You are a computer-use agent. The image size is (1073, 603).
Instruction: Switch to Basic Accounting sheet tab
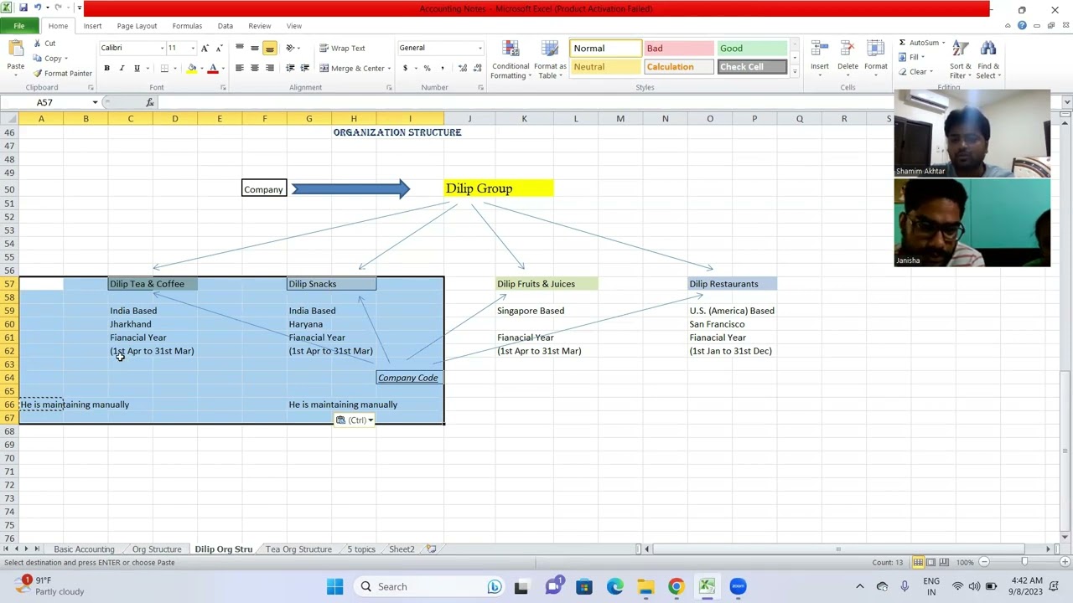(x=84, y=549)
